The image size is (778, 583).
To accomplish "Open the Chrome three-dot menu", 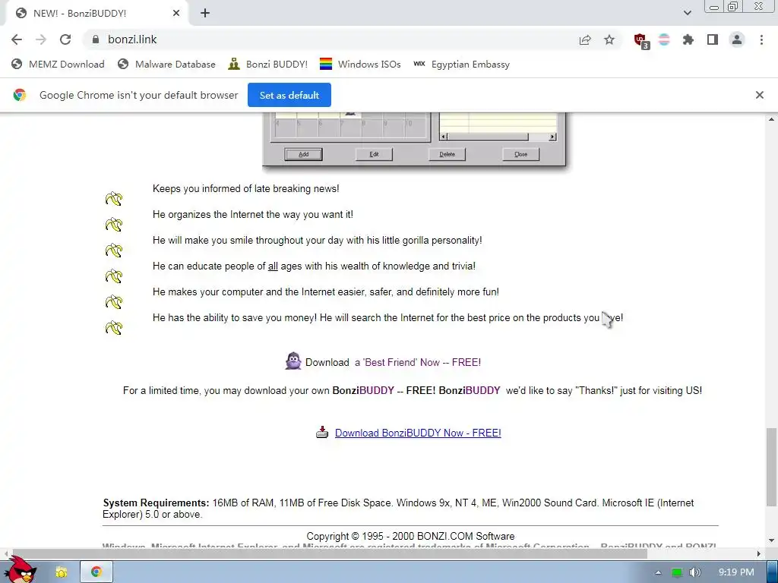I will pos(761,39).
